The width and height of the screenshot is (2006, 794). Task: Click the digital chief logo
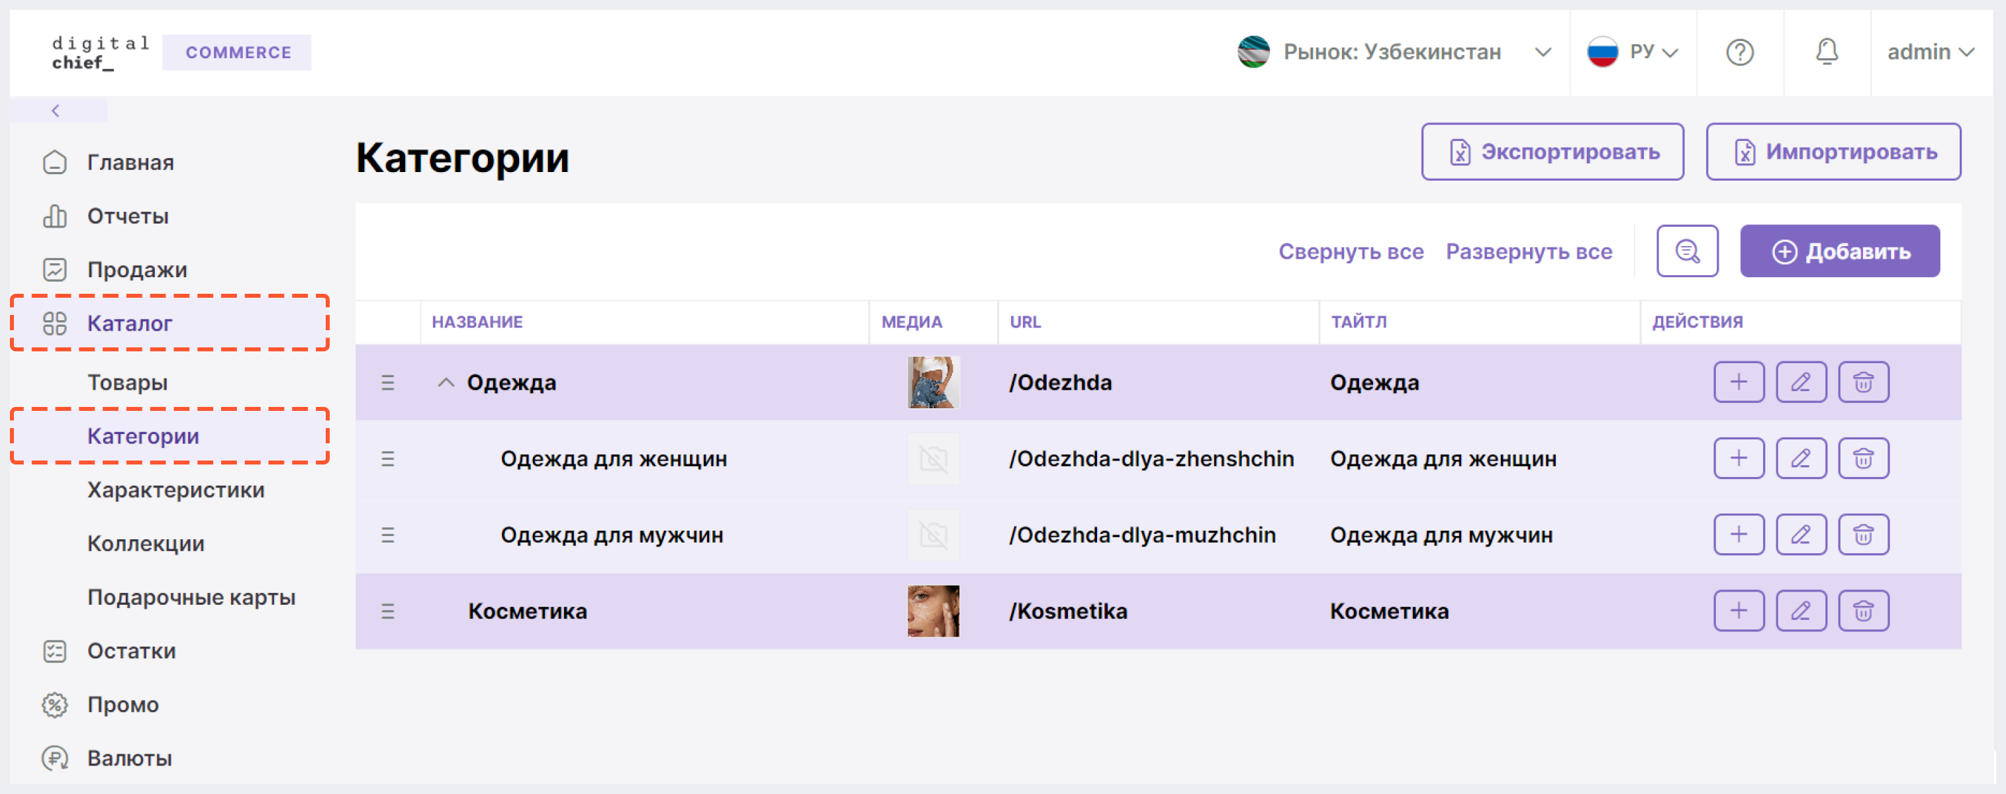(101, 52)
